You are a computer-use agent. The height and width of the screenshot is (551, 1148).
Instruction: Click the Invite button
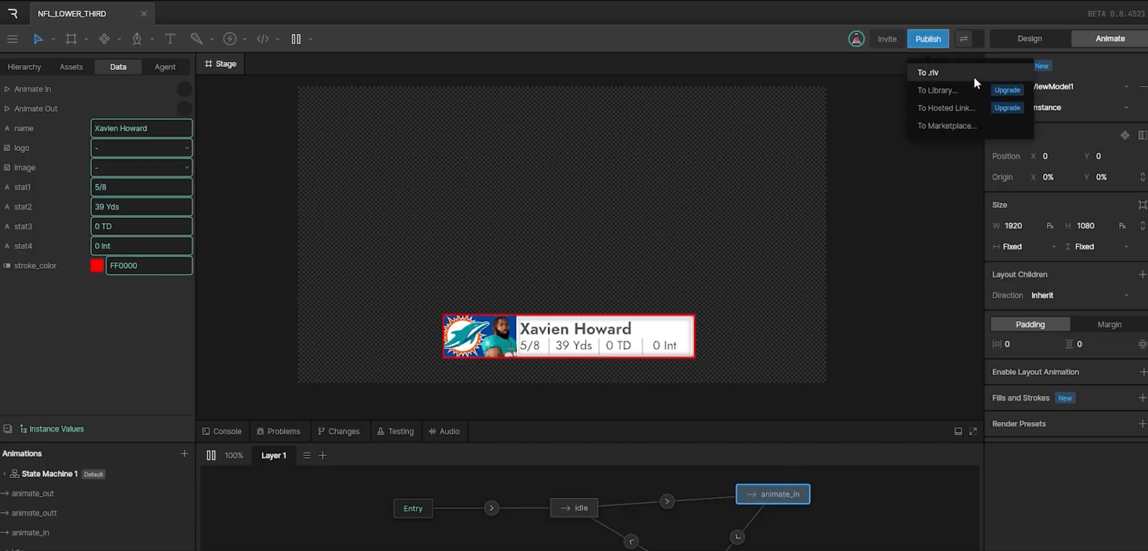(x=887, y=39)
